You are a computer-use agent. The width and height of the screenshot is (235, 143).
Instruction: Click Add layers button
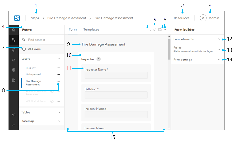34,49
